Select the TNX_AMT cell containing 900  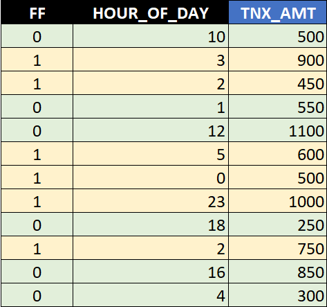tap(278, 60)
